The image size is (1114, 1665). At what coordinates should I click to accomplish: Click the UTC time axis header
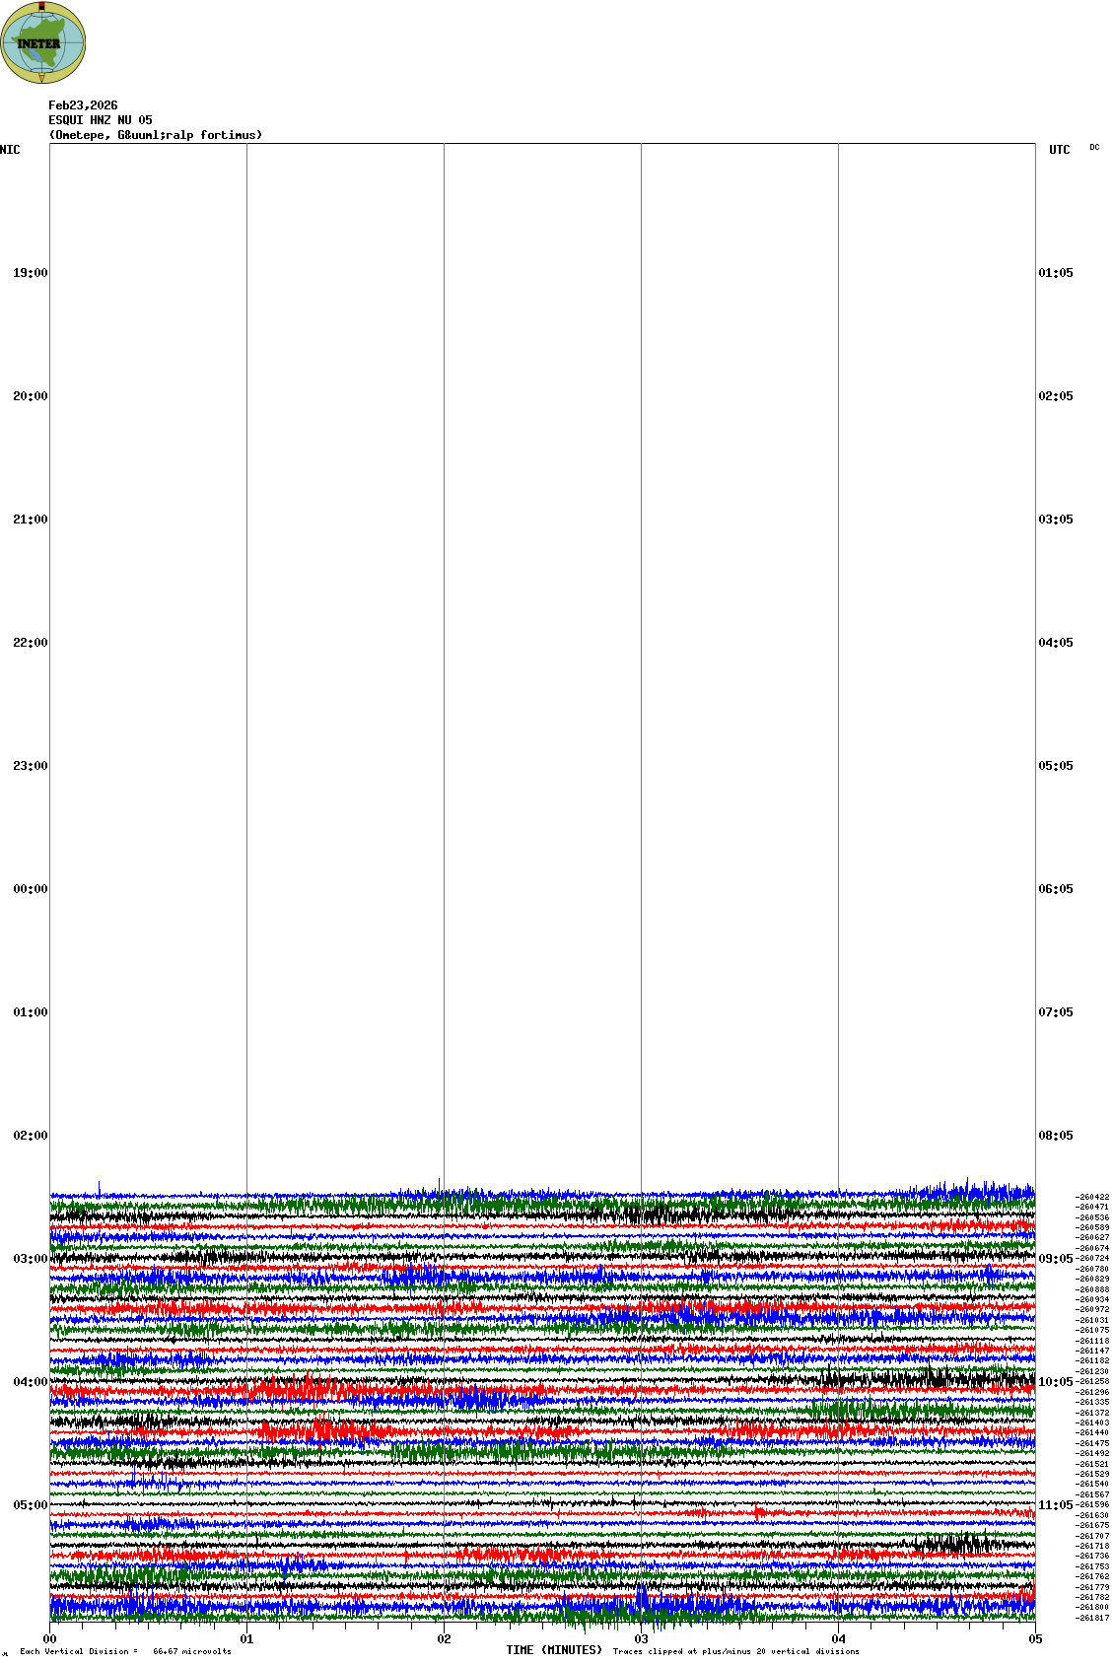[x=1059, y=150]
